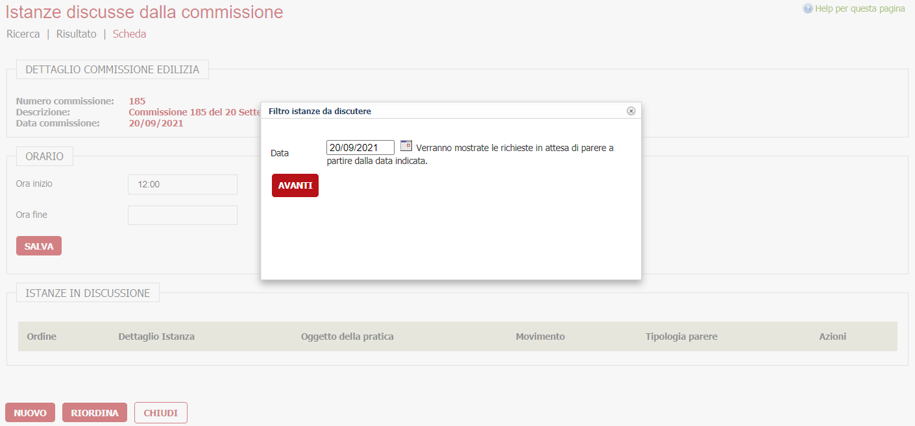Click the Ora inizio field
Image resolution: width=915 pixels, height=426 pixels.
[x=182, y=184]
